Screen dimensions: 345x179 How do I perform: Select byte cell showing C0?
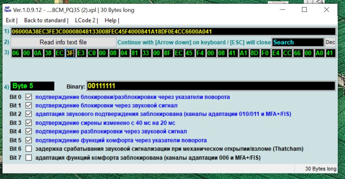pos(92,53)
